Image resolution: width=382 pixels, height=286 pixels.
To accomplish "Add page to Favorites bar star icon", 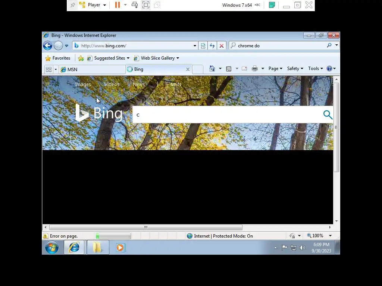I will tap(81, 58).
